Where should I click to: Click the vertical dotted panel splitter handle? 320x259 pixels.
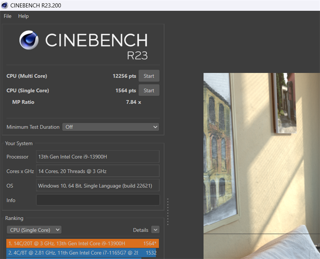pyautogui.click(x=168, y=212)
